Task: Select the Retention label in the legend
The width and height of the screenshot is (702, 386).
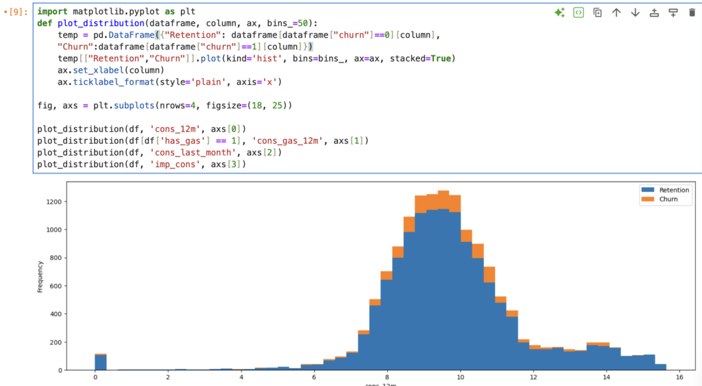Action: pos(674,190)
